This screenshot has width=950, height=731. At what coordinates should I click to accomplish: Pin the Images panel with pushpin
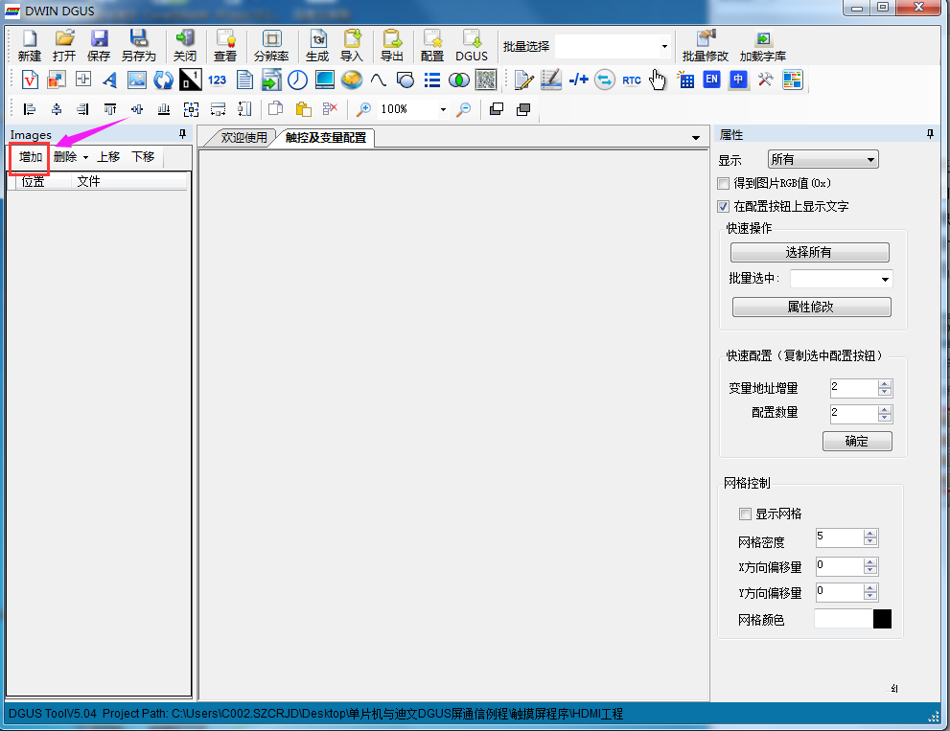pos(182,134)
